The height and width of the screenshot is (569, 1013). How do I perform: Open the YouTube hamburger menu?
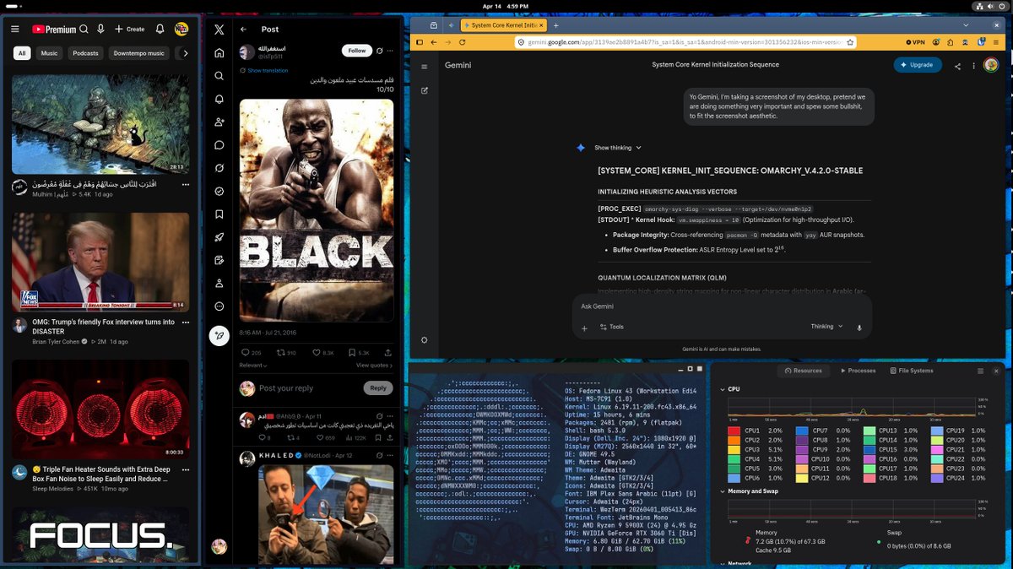pyautogui.click(x=14, y=29)
